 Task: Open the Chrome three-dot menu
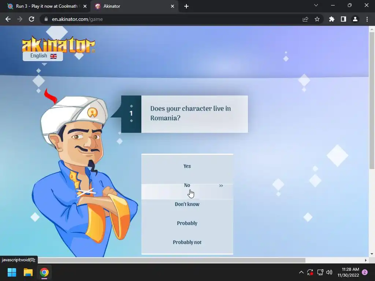(367, 19)
